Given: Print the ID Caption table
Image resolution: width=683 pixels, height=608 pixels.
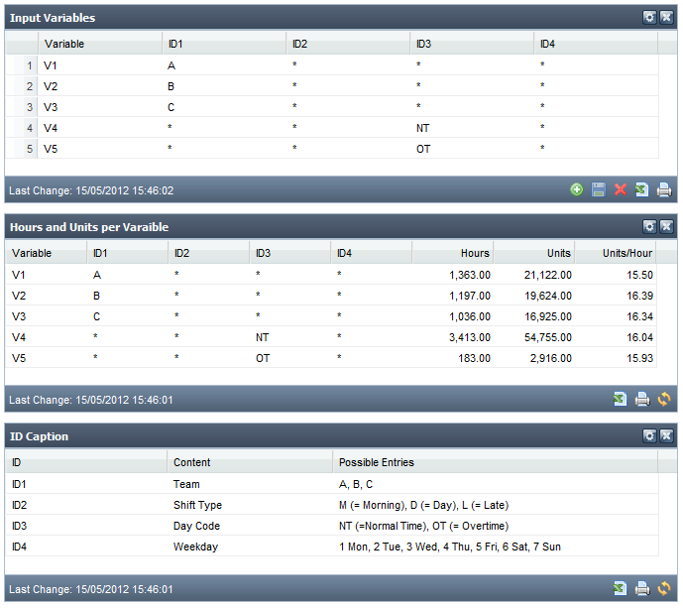Looking at the screenshot, I should point(642,588).
